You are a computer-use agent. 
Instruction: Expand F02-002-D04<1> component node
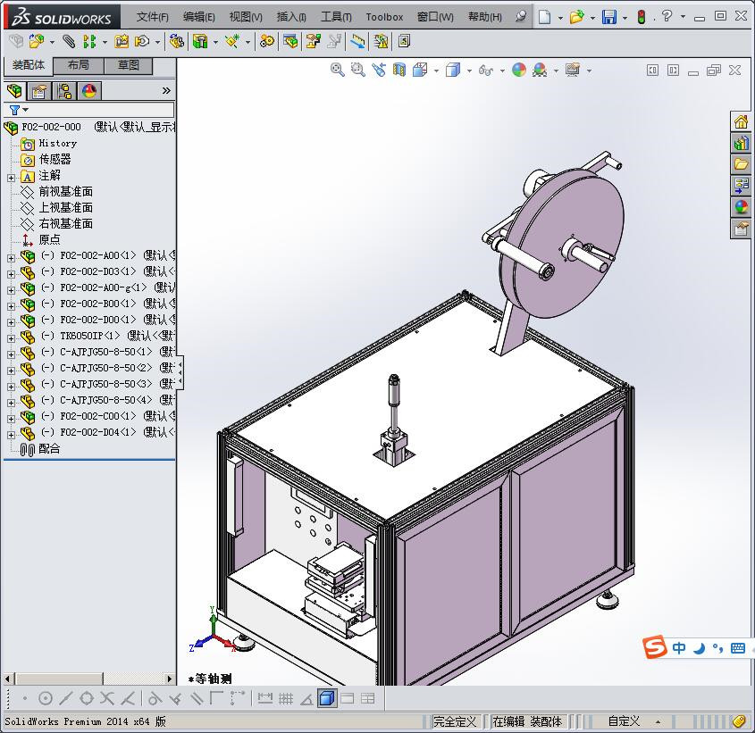pos(11,435)
